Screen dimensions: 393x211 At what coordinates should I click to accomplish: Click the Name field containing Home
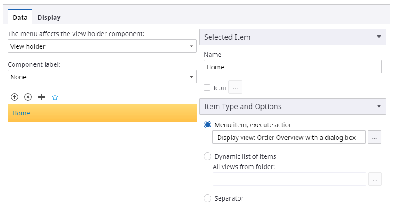pos(292,67)
